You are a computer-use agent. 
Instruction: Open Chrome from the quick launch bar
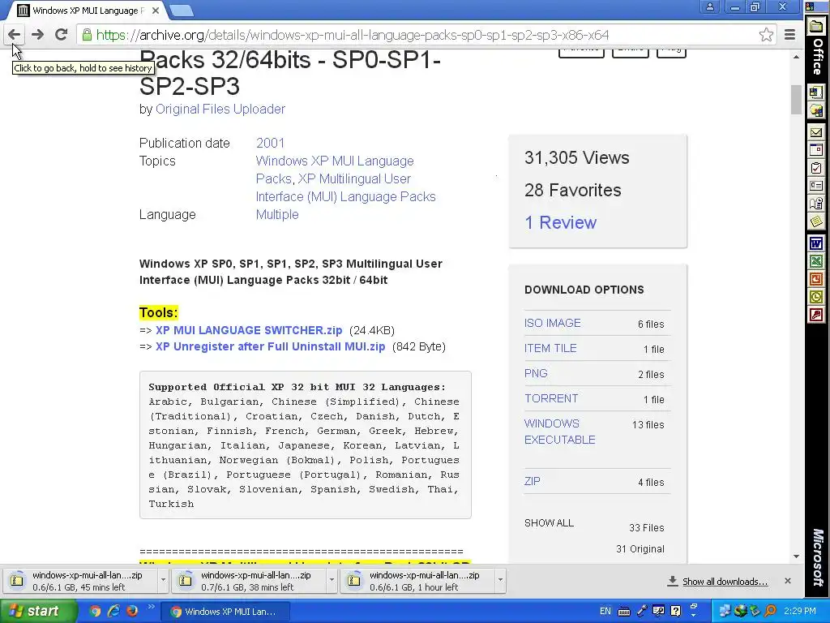pyautogui.click(x=95, y=611)
